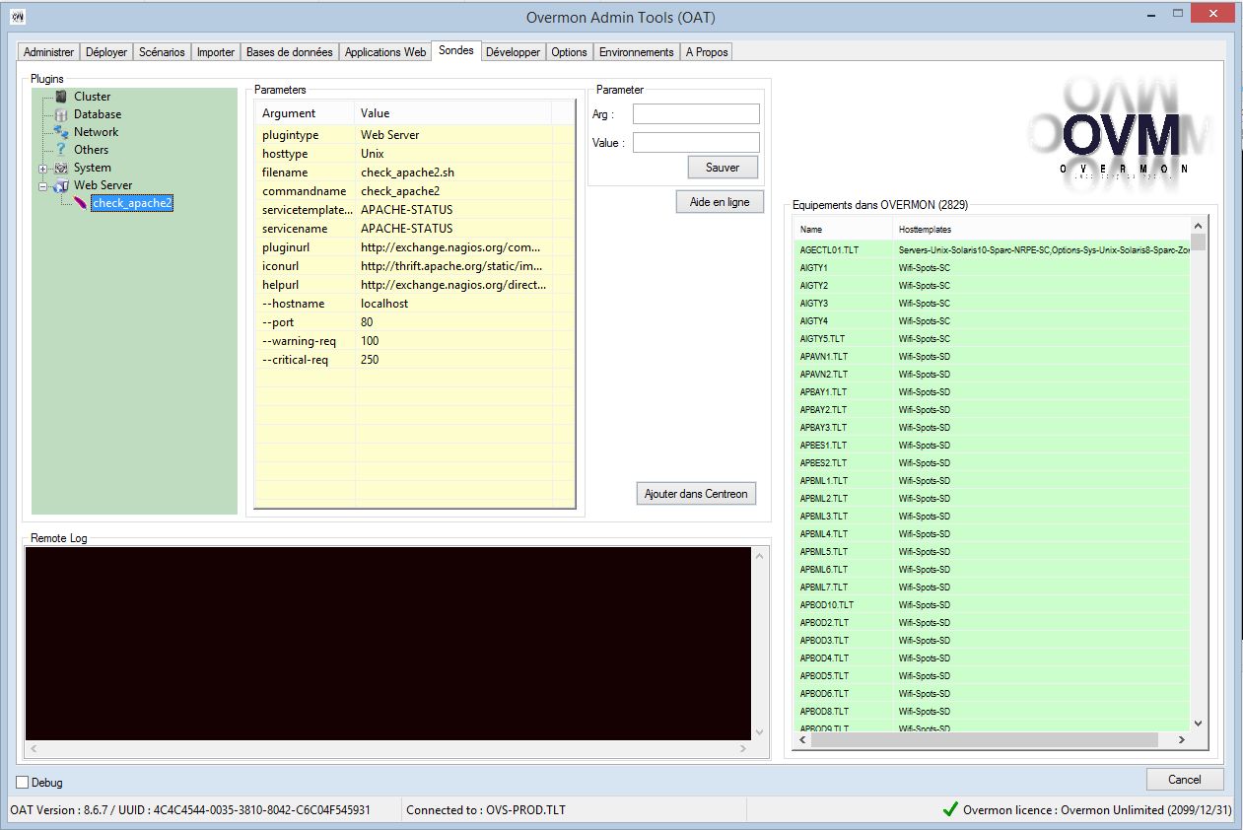Click the check_apache2 plugin feather icon

point(80,203)
